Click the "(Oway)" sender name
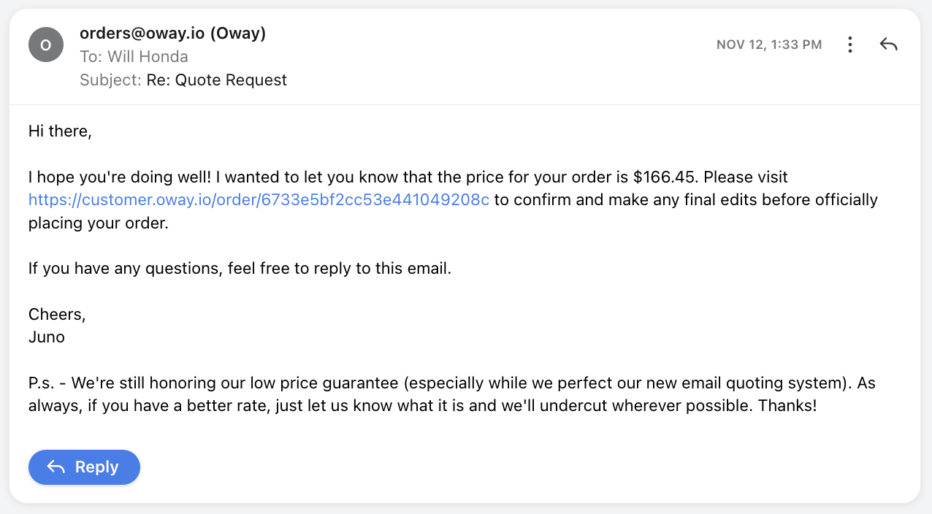The width and height of the screenshot is (932, 514). [x=237, y=33]
